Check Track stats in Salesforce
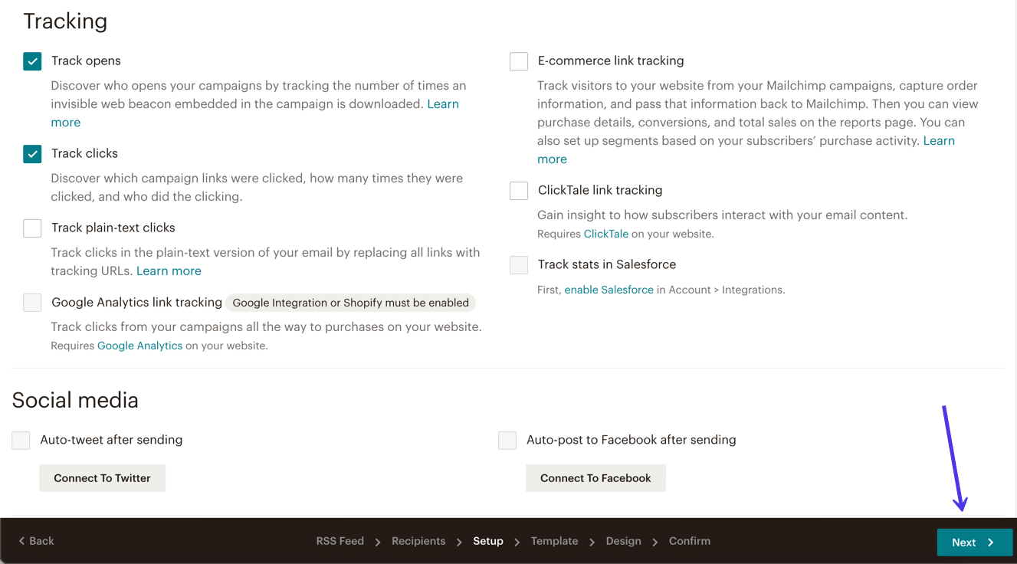 [x=518, y=264]
